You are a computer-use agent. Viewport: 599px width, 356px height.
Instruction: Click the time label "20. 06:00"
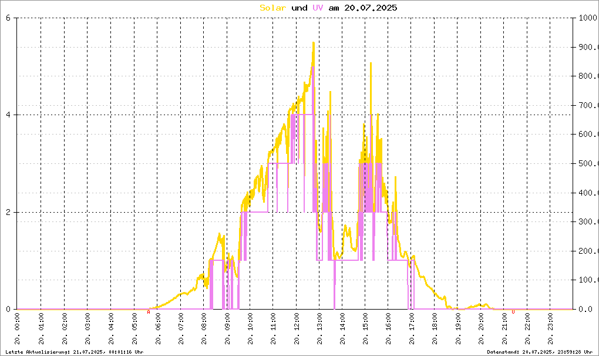pyautogui.click(x=157, y=328)
